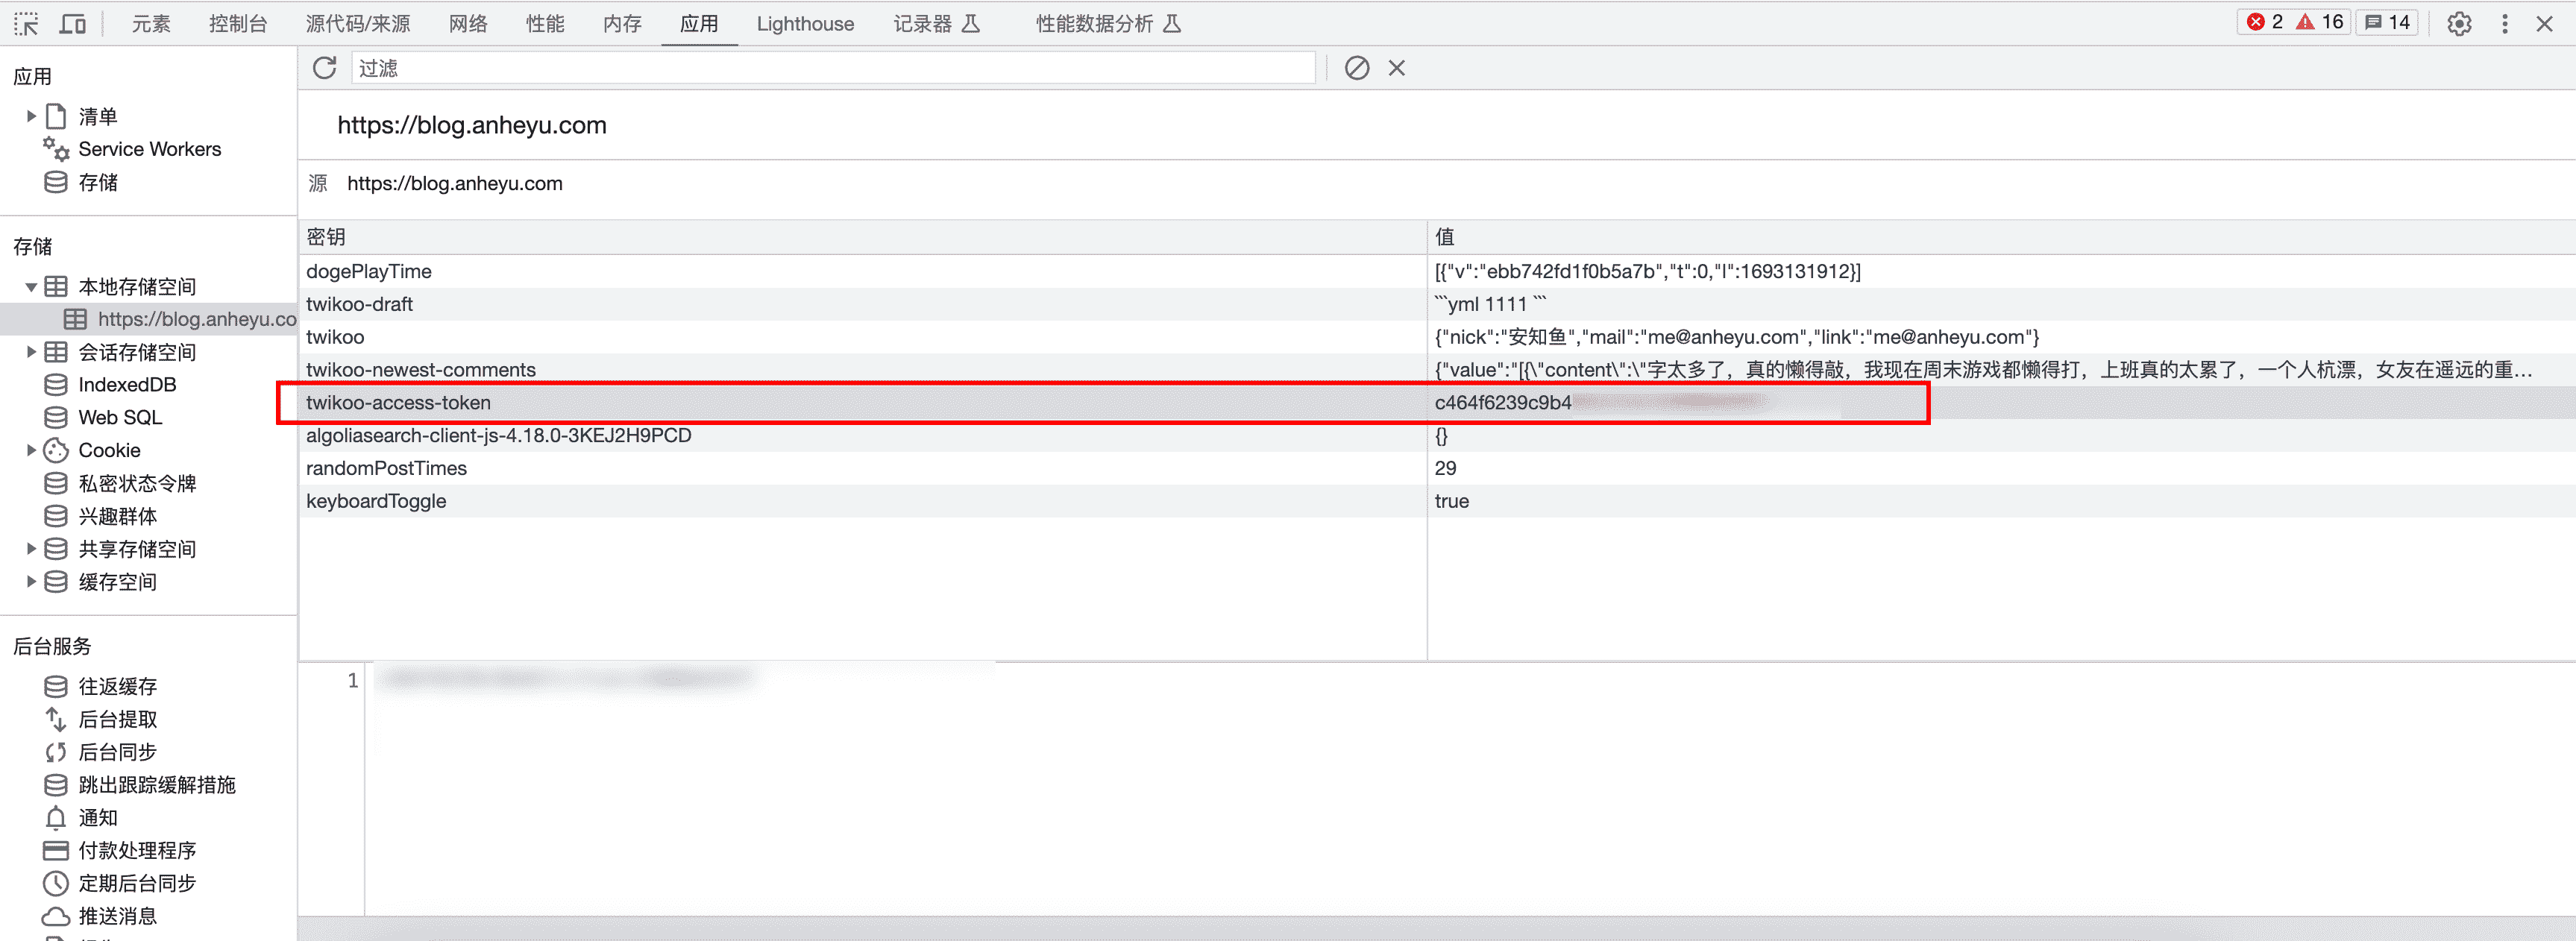The height and width of the screenshot is (941, 2576).
Task: Select the inspect element picker icon
Action: tap(27, 23)
